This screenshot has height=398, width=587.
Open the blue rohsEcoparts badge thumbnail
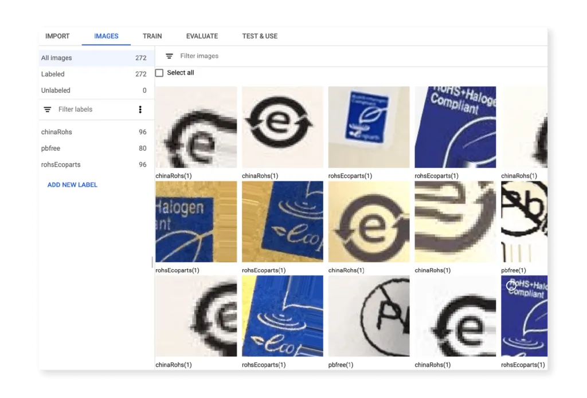click(369, 127)
